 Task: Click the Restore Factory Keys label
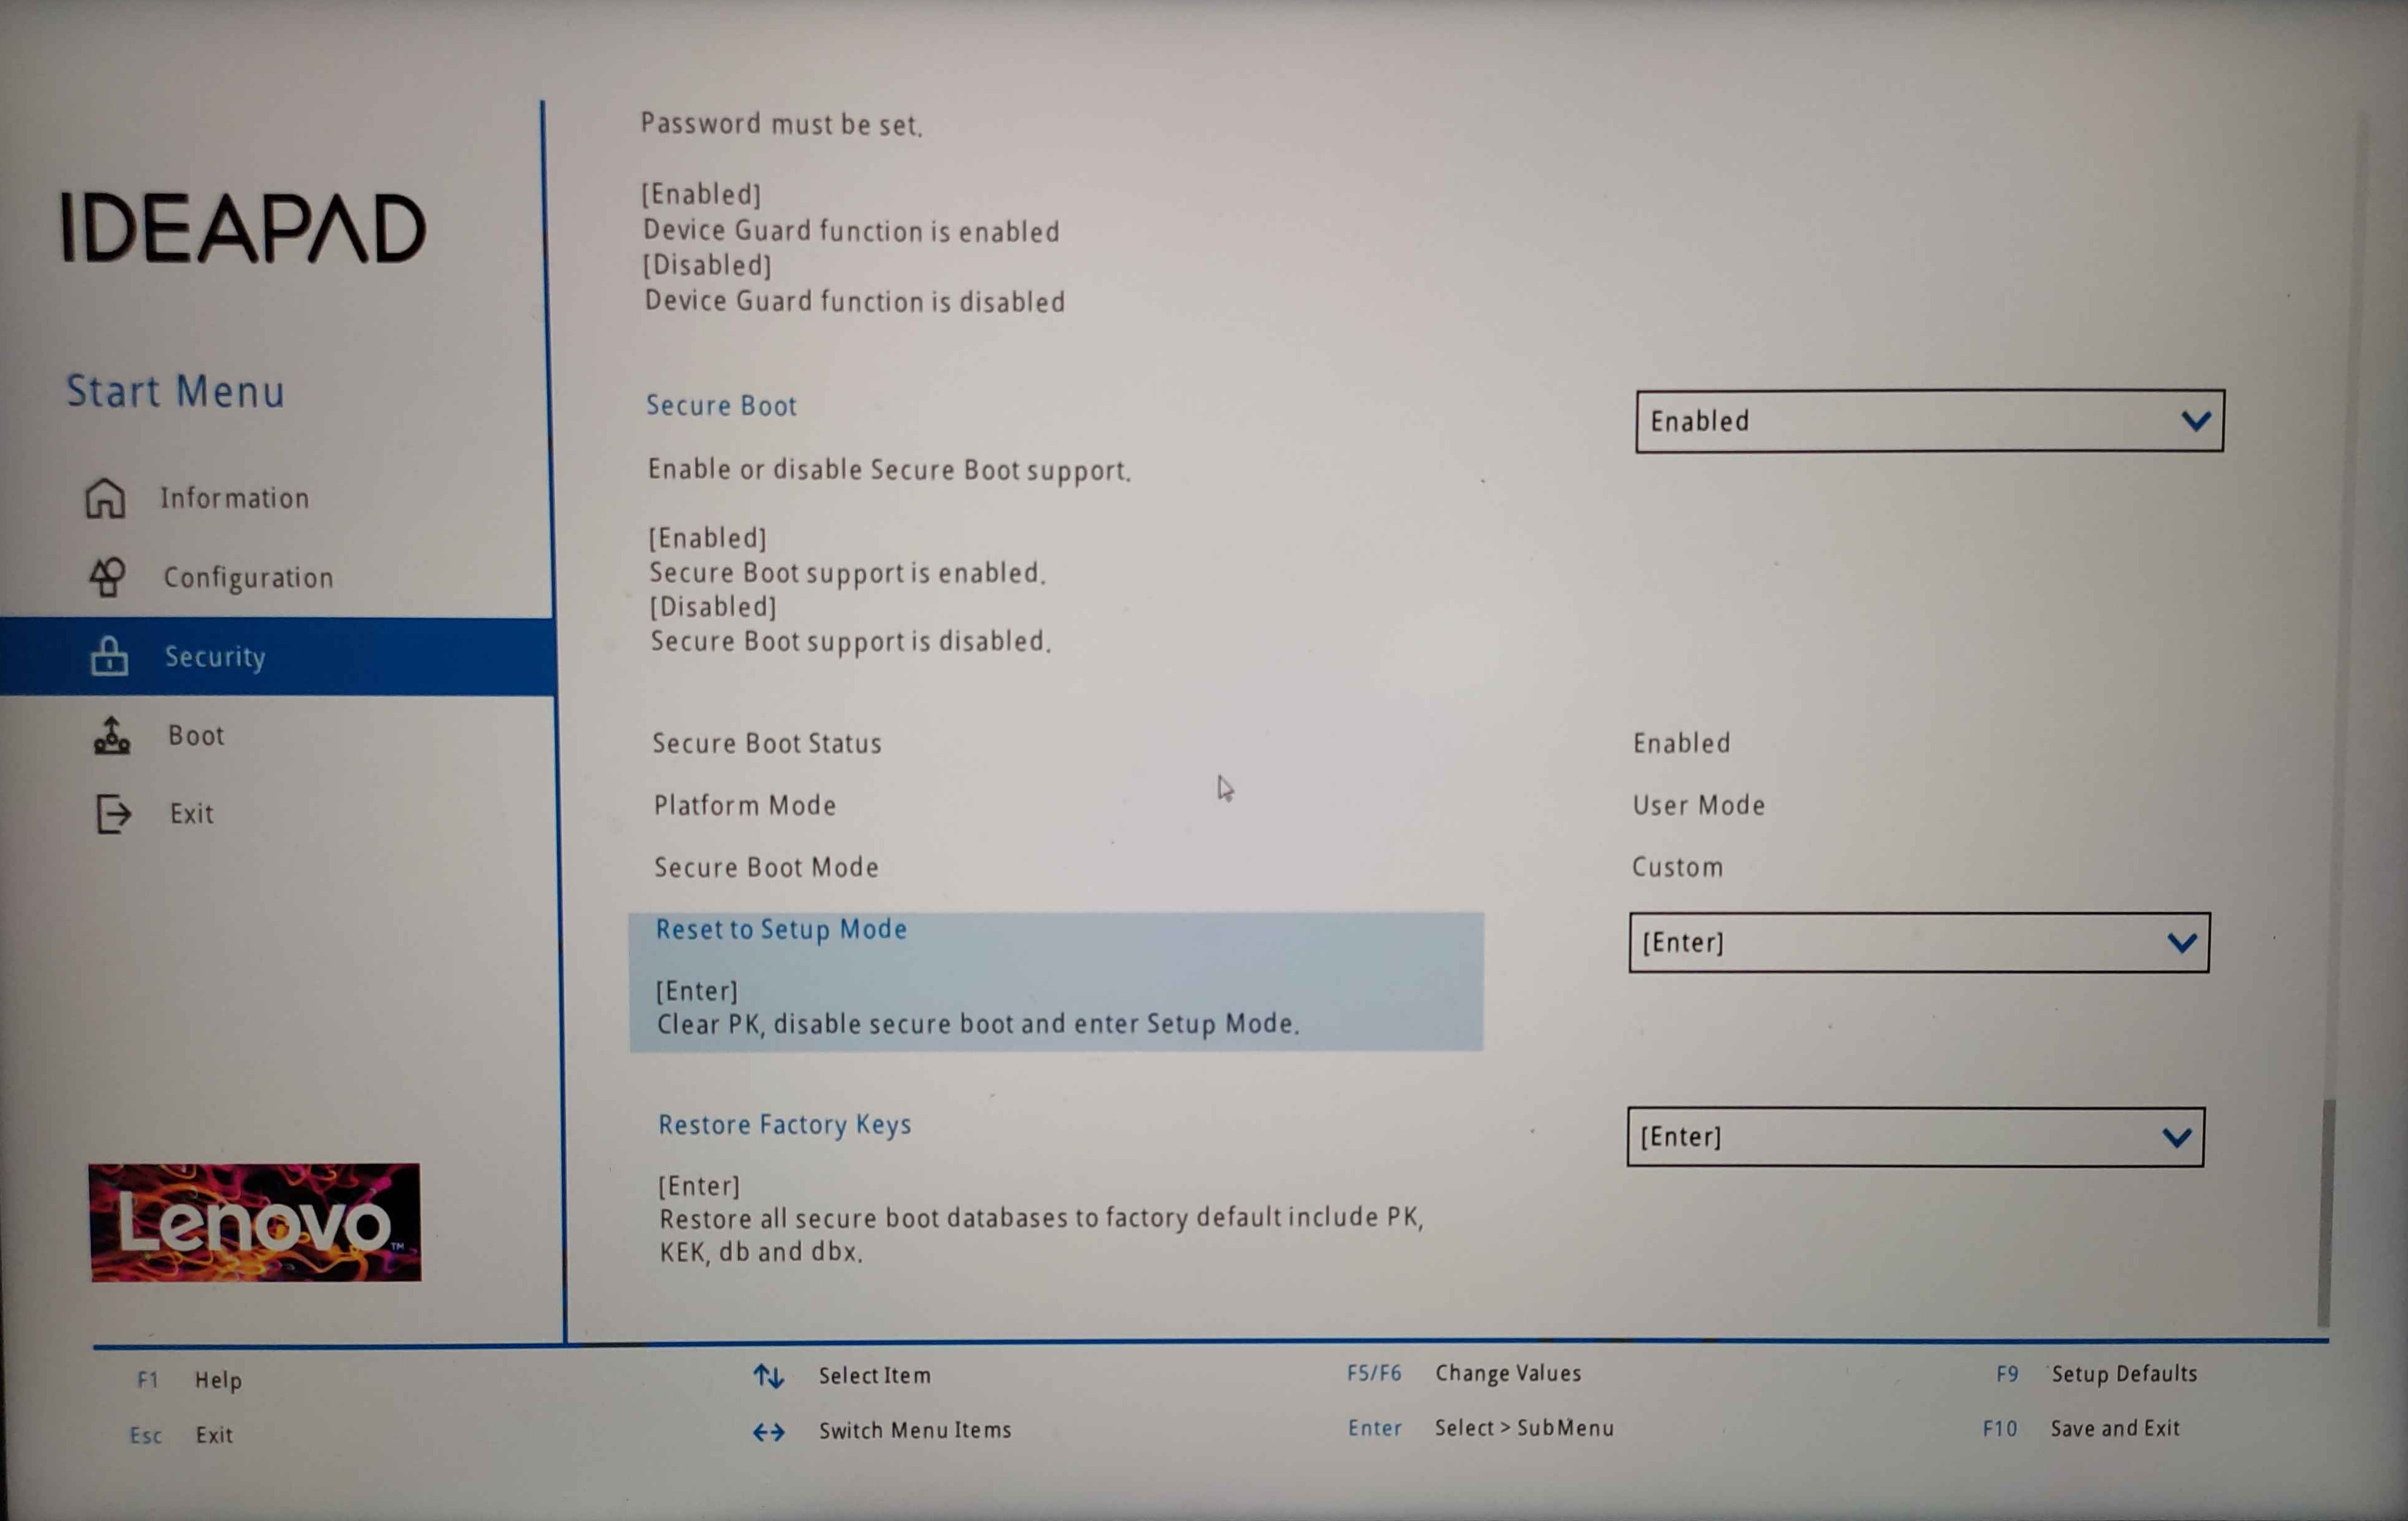coord(784,1125)
